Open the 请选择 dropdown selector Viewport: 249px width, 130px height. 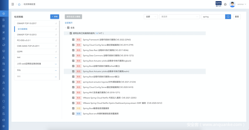click(x=179, y=17)
